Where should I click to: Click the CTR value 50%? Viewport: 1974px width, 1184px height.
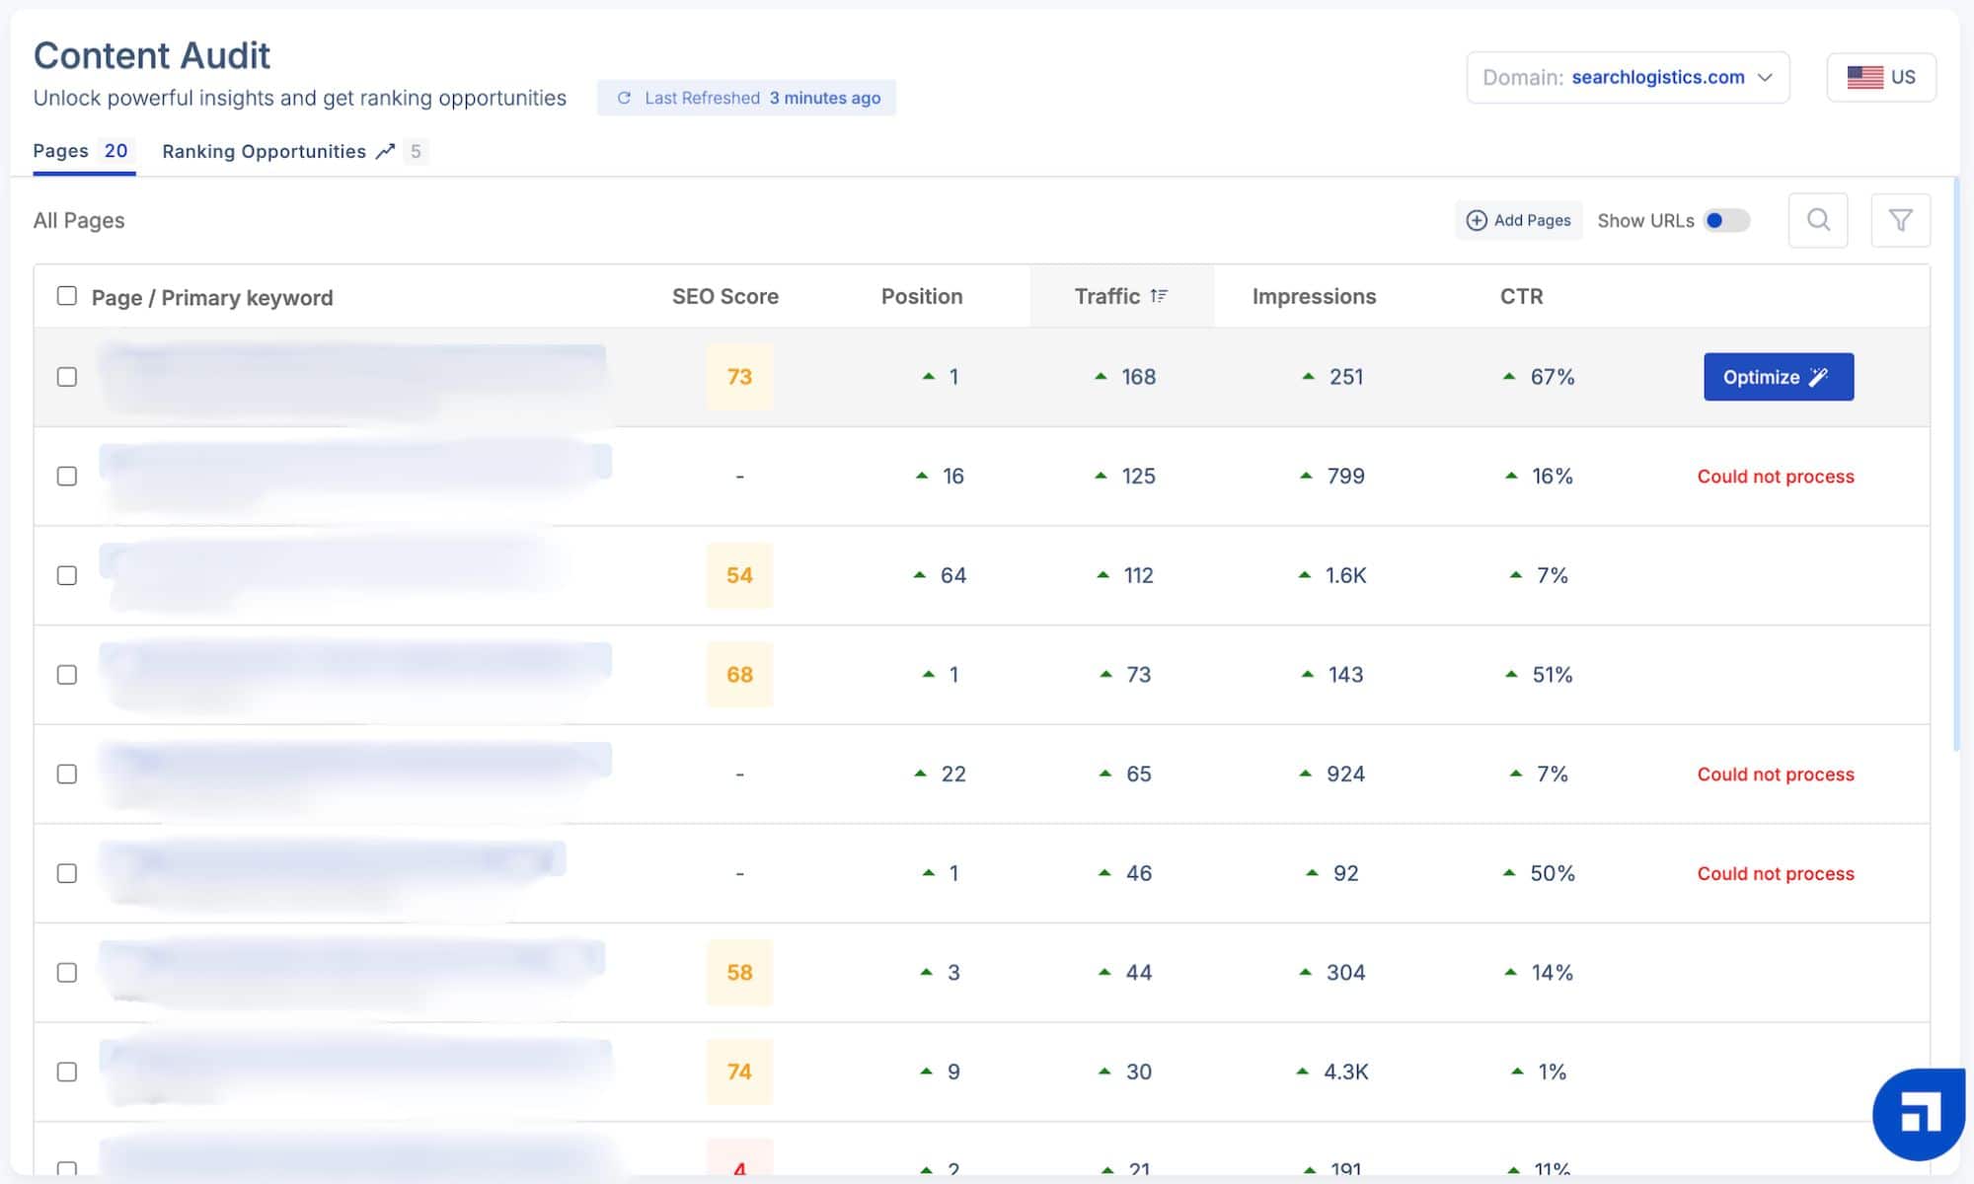[x=1553, y=873]
